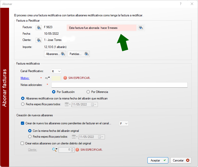198x167 pixels.
Task: Select the Por Sustitución option
Action: tap(54, 92)
